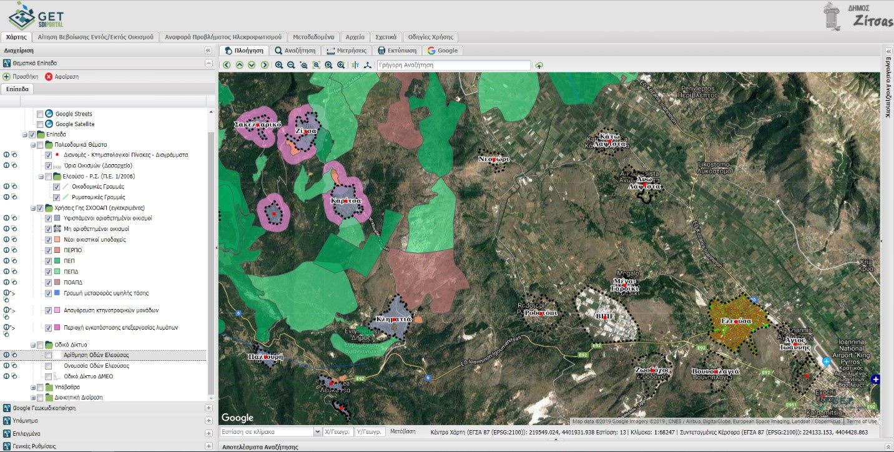Collapse Ελεούσα - Ρ.Σ. (Π.Ε. 1/2006) folder
This screenshot has height=452, width=894.
pos(41,176)
